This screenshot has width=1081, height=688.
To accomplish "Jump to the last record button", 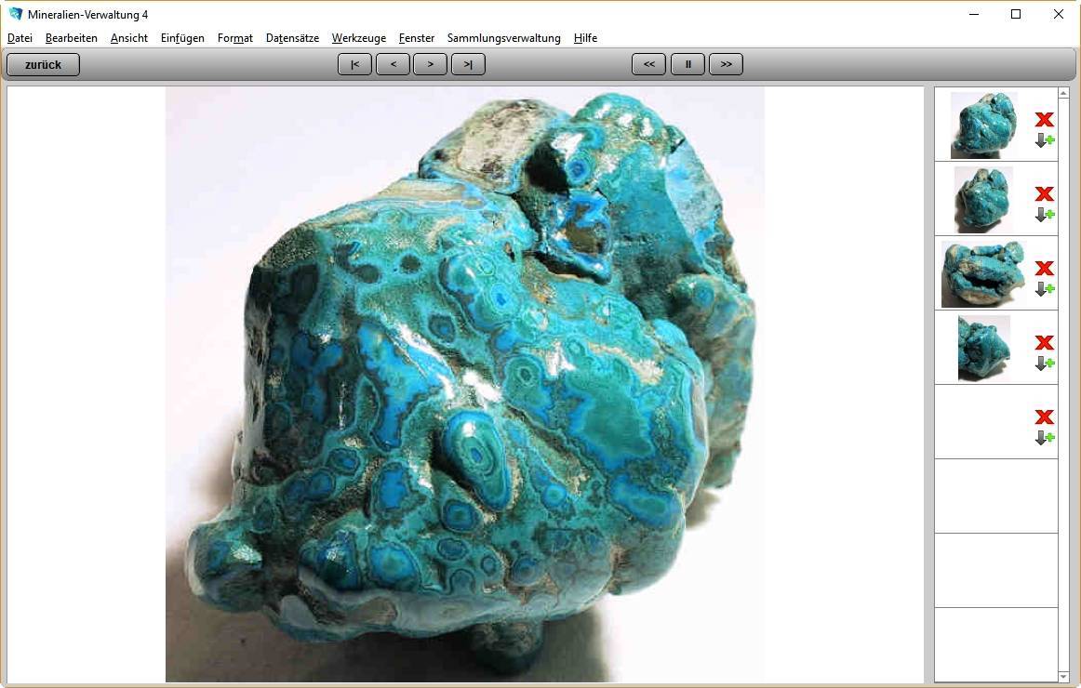I will pyautogui.click(x=468, y=64).
